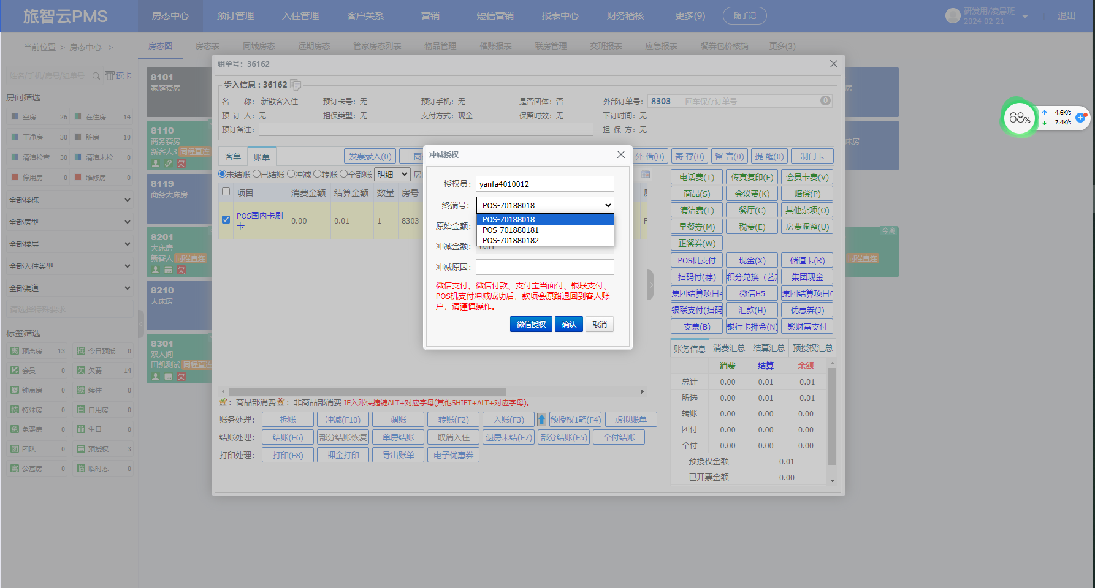Click the 公寓房 tag filter icon

(x=15, y=469)
